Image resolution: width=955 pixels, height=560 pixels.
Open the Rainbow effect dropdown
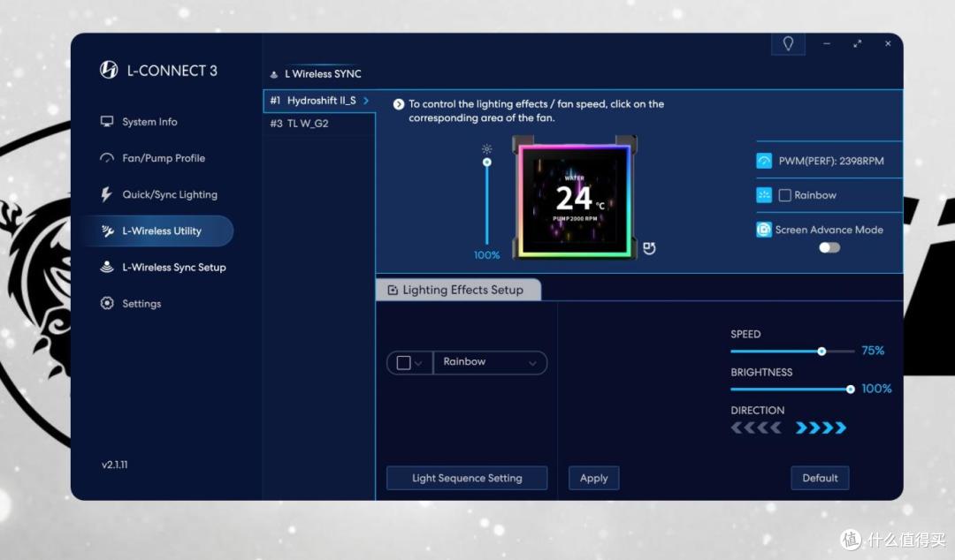[x=490, y=362]
